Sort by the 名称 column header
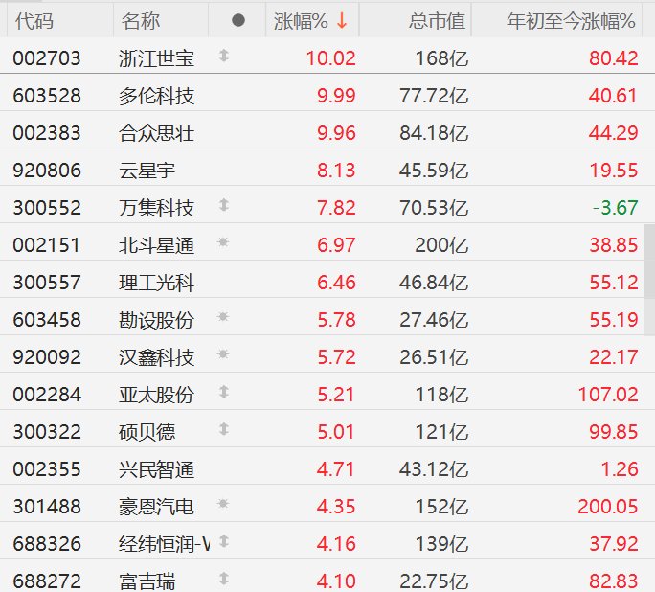Image resolution: width=655 pixels, height=592 pixels. pyautogui.click(x=141, y=21)
